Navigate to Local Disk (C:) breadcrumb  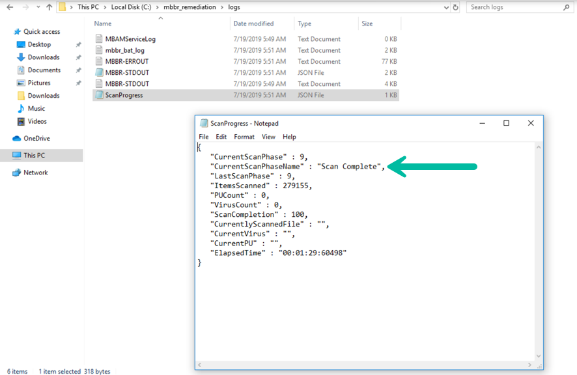coord(131,7)
